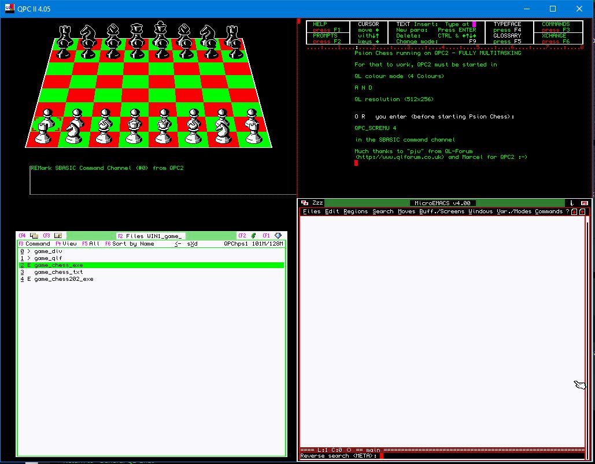Click the 'MicroEMACS v4.00' title text
This screenshot has width=595, height=464.
click(x=442, y=203)
